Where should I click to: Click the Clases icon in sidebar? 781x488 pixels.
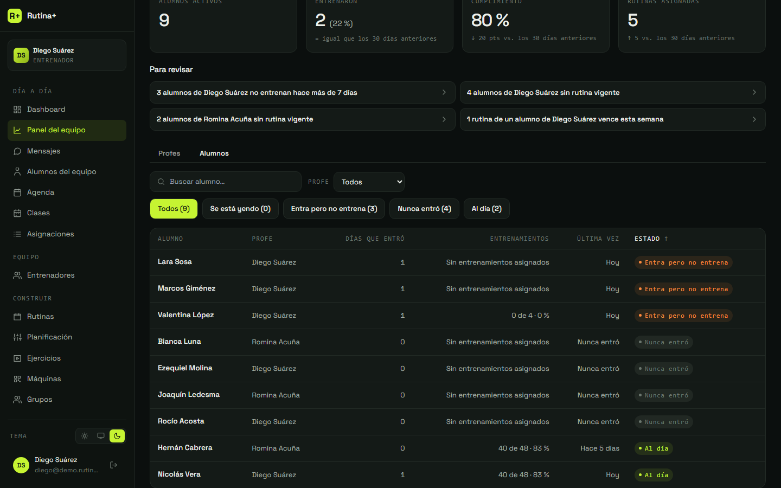17,213
